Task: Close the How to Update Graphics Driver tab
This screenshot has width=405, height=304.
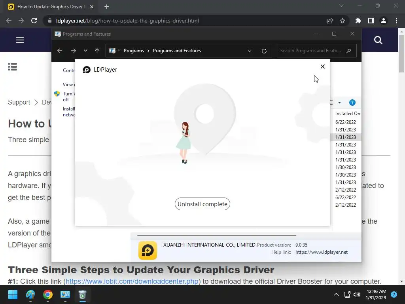Action: pos(92,7)
